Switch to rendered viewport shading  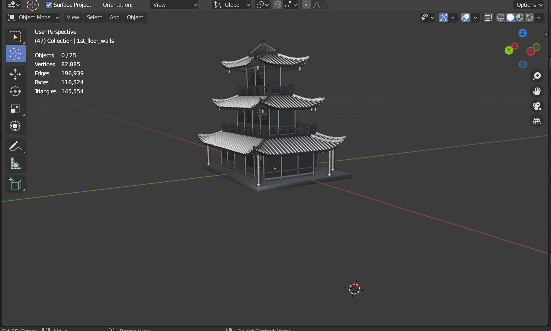click(x=529, y=17)
